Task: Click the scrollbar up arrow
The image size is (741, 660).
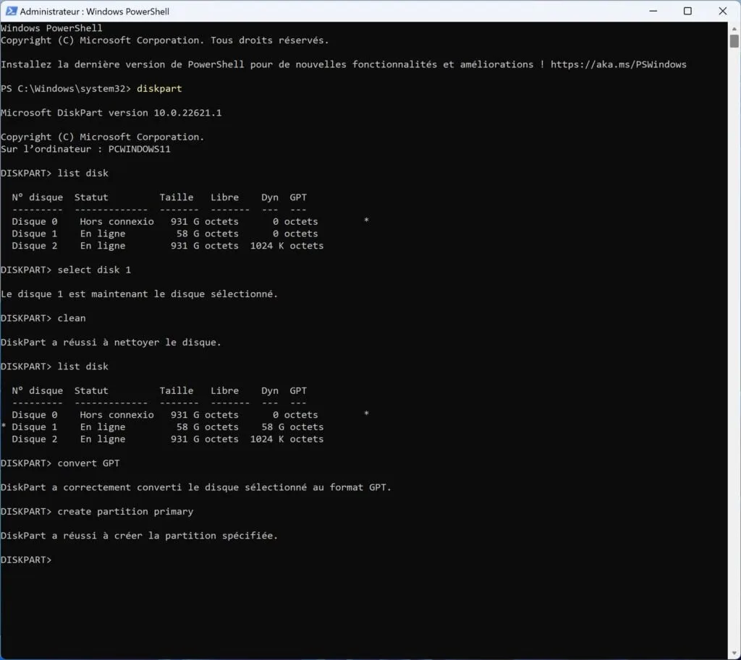Action: [x=734, y=27]
